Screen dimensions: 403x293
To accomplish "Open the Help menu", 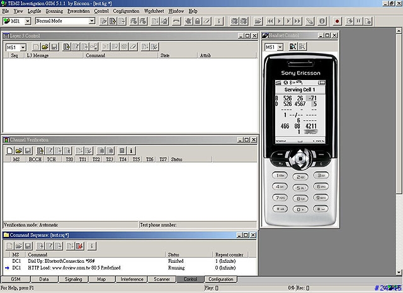I will point(193,11).
